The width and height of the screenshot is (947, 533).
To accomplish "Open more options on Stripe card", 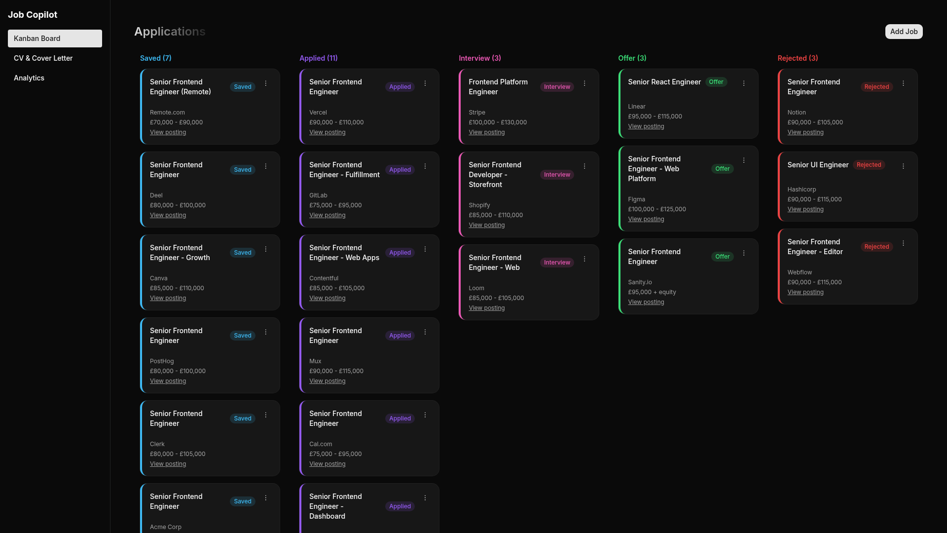I will [584, 83].
